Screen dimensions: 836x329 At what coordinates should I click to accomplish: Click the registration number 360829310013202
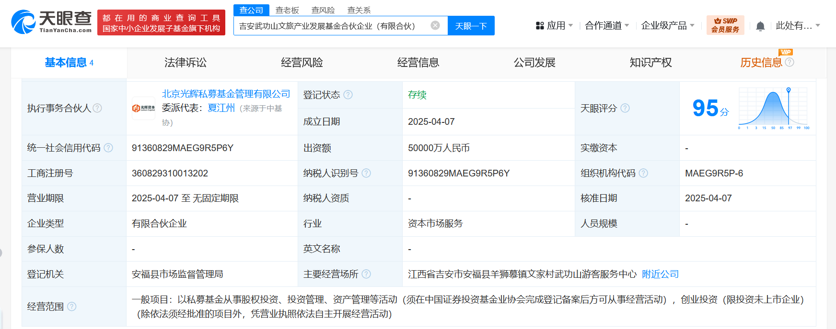coord(170,173)
